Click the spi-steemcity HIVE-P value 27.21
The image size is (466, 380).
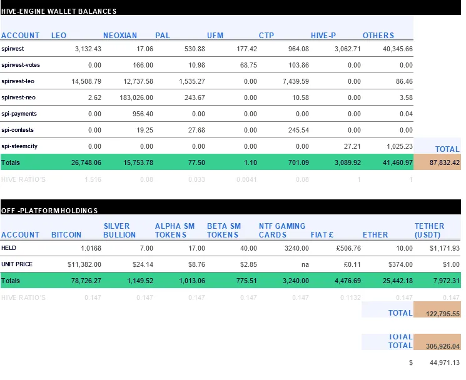352,146
